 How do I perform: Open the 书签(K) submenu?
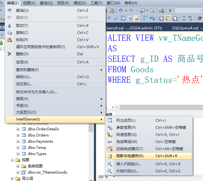click(x=55, y=106)
